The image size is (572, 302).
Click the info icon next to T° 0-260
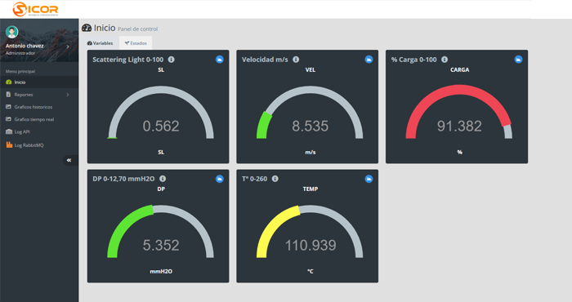pyautogui.click(x=275, y=179)
